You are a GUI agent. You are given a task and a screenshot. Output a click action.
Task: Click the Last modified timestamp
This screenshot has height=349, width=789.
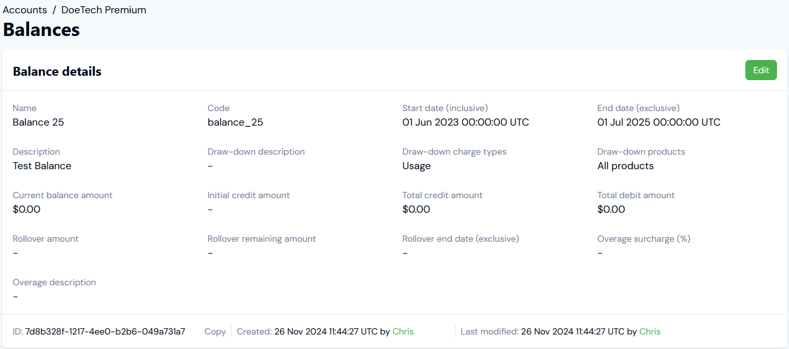(x=573, y=331)
